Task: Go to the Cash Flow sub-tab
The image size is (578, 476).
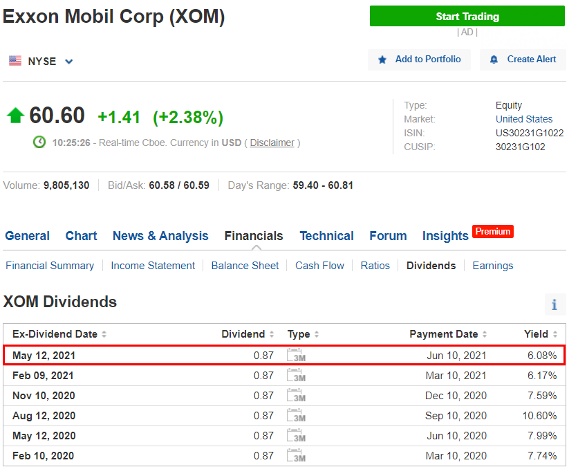Action: tap(319, 266)
